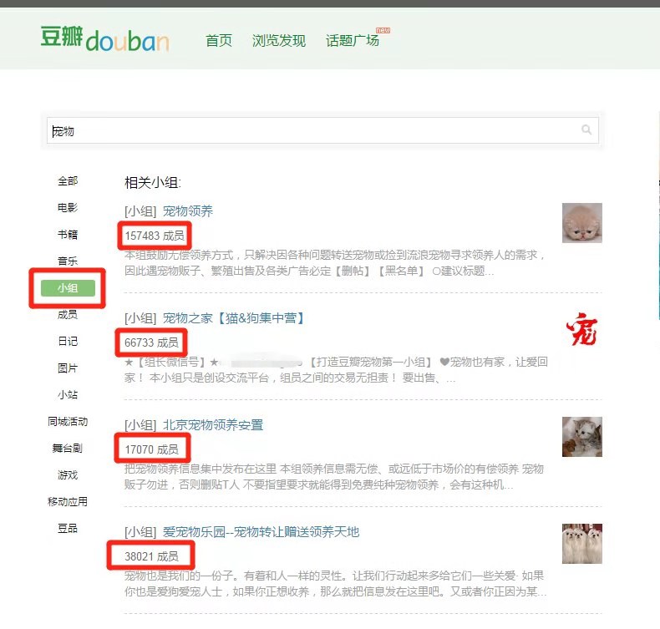Open the 宠物领养 group link
This screenshot has width=660, height=629.
[x=188, y=211]
